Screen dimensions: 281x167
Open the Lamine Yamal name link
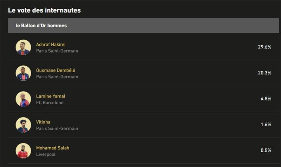click(51, 96)
